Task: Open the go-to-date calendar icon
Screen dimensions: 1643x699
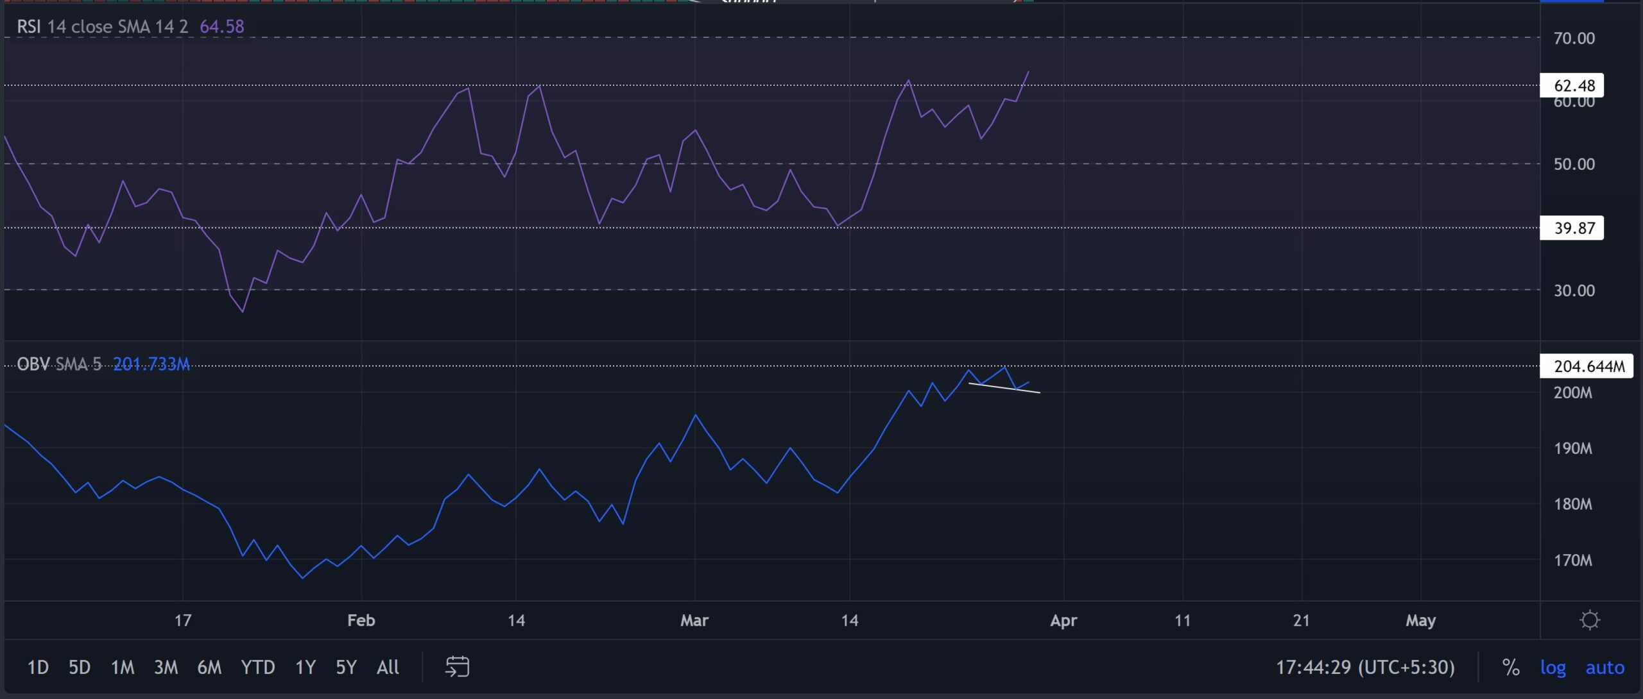Action: coord(457,667)
